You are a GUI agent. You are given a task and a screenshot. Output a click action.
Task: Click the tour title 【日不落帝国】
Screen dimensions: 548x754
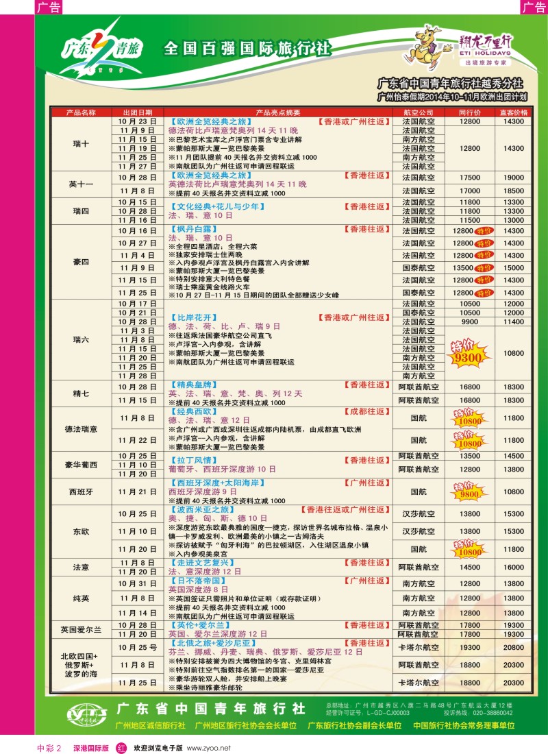pos(199,581)
